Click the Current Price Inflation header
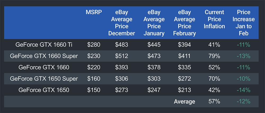This screenshot has width=265, height=113. [214, 19]
